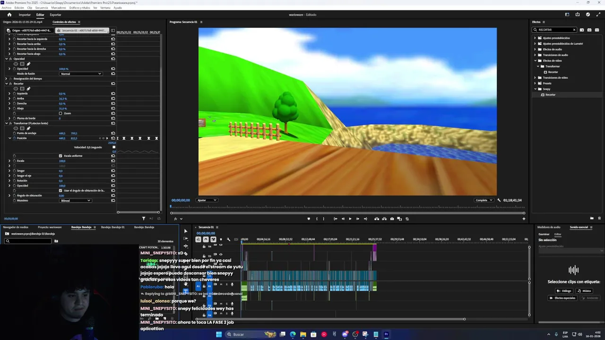605x340 pixels.
Task: Toggle the Escala uniforme checkbox
Action: [60, 156]
